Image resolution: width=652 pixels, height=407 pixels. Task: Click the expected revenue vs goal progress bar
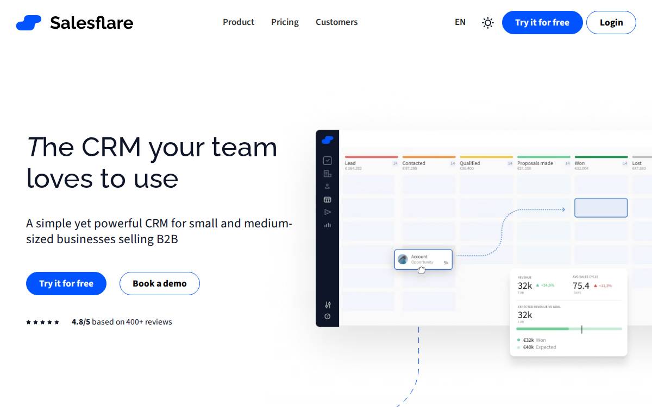pos(569,329)
